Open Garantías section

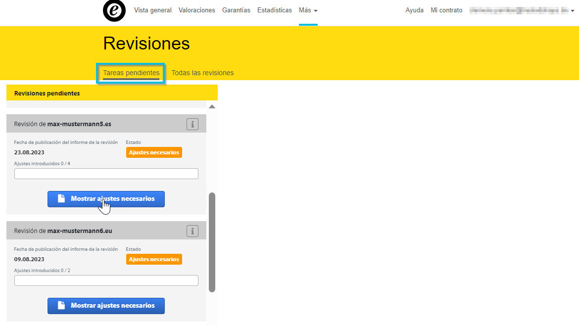(237, 10)
